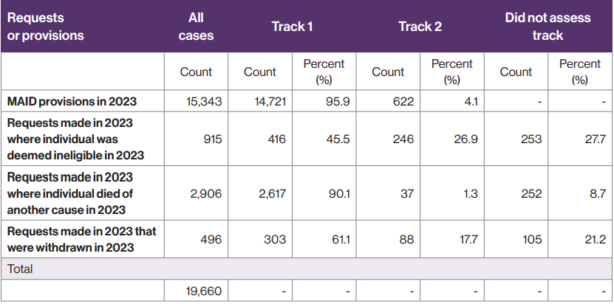Select the 27.7 percent cell
The height and width of the screenshot is (304, 614).
point(580,139)
